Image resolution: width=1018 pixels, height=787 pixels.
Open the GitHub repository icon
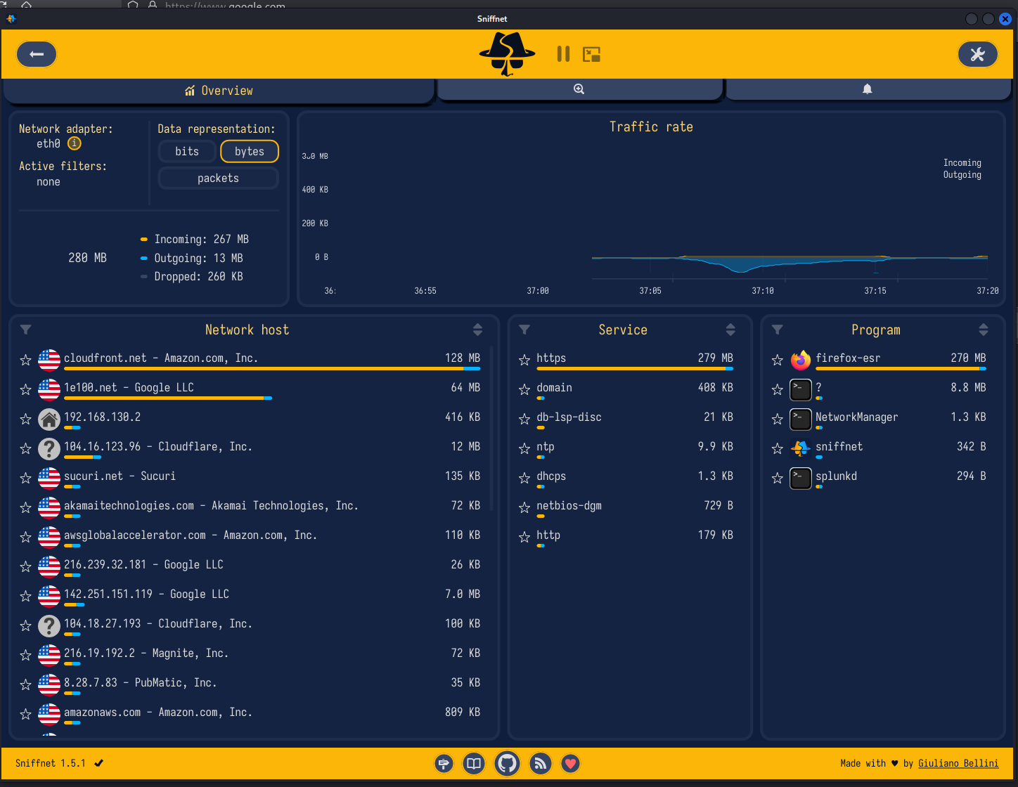coord(507,763)
